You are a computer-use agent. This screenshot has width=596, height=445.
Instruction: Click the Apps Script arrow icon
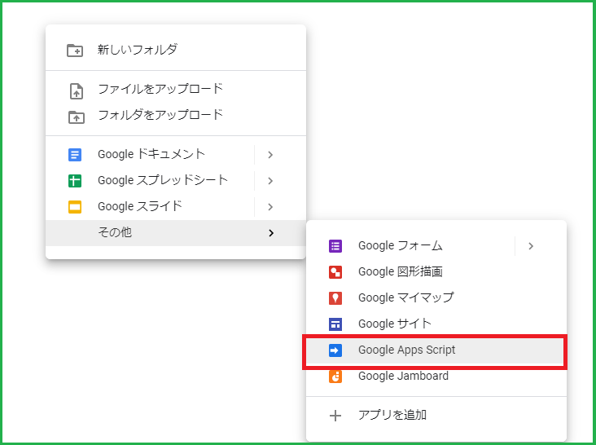[x=335, y=350]
